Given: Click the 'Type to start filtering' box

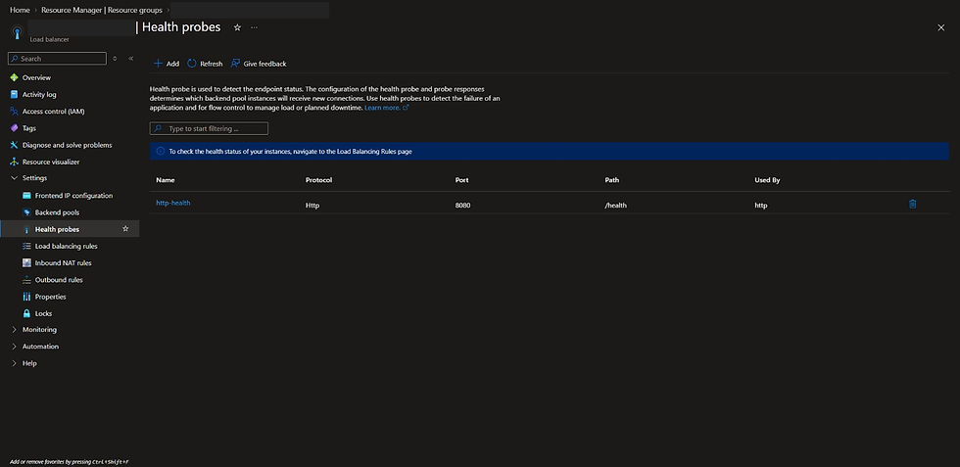Looking at the screenshot, I should tap(209, 128).
